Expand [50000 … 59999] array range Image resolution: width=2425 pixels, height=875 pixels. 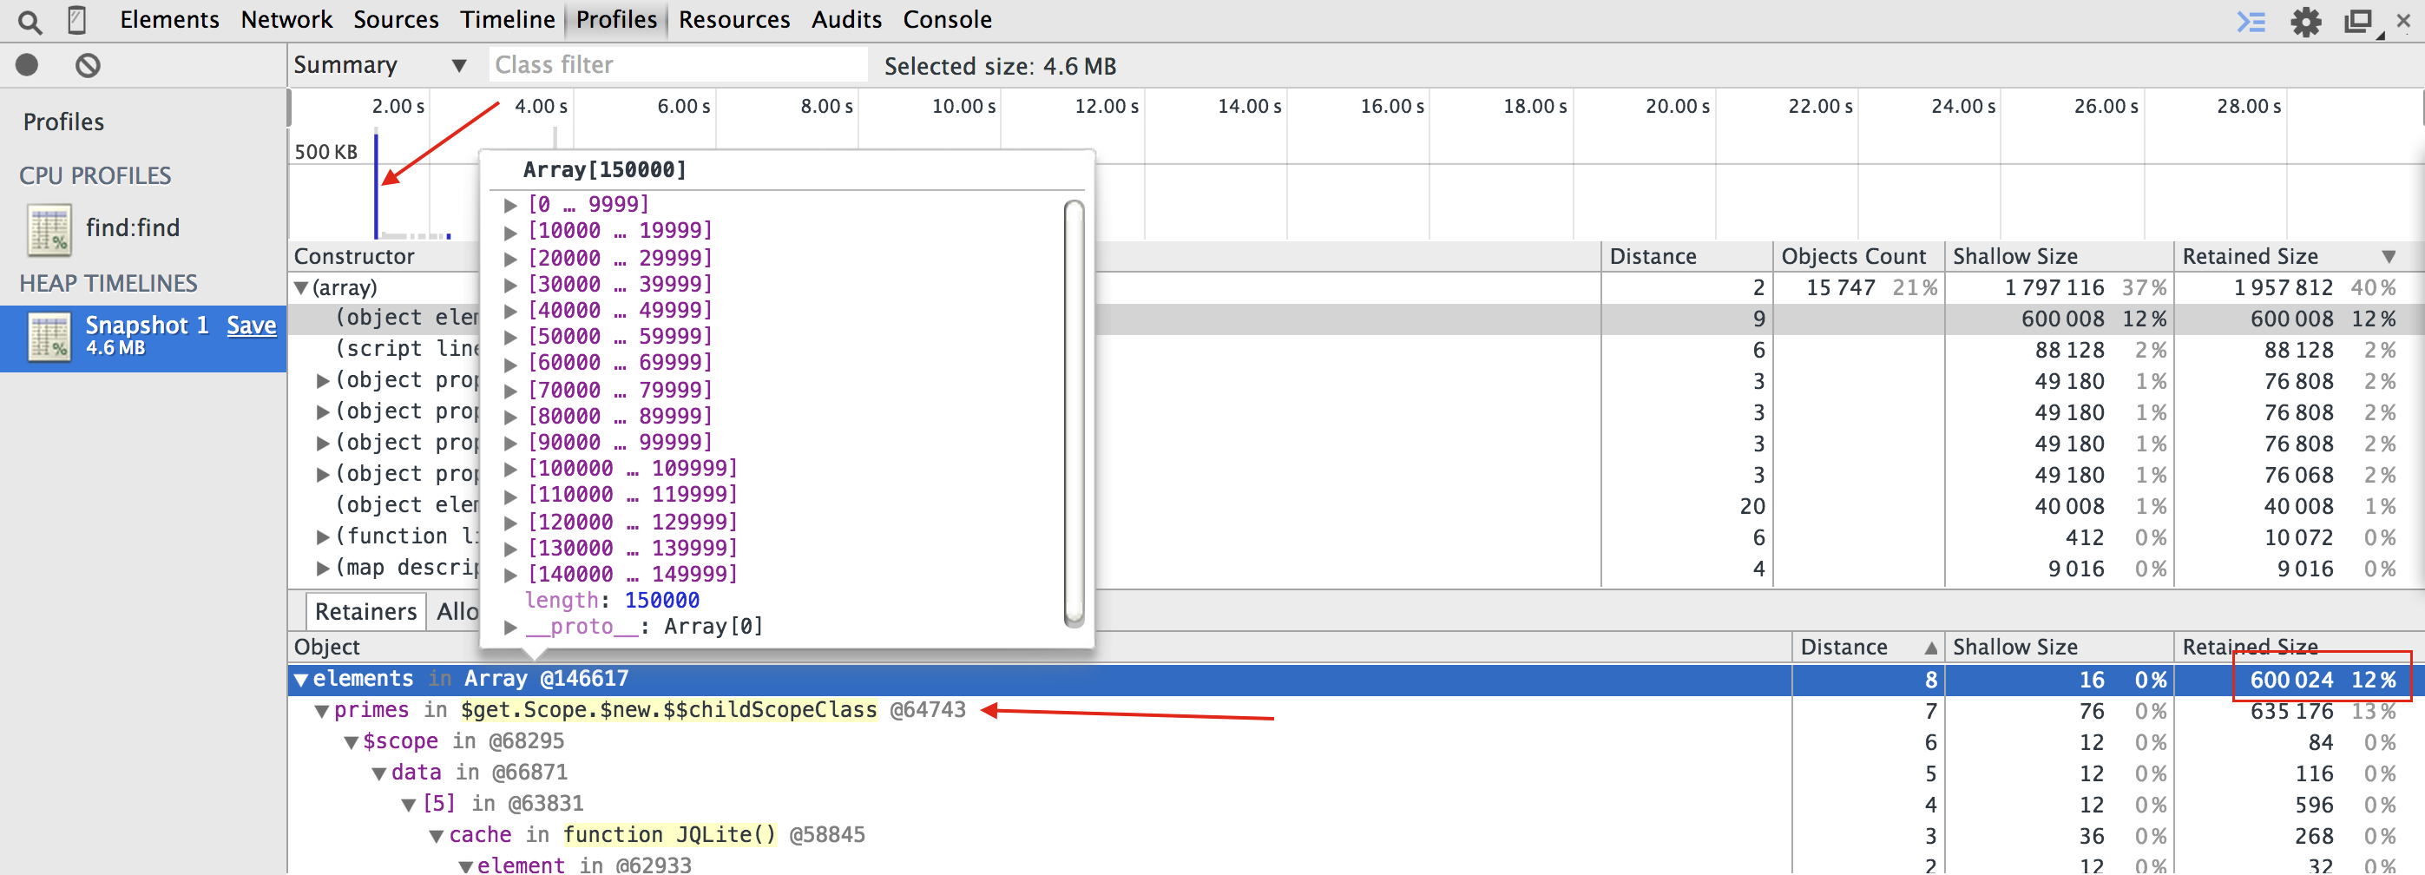tap(510, 337)
